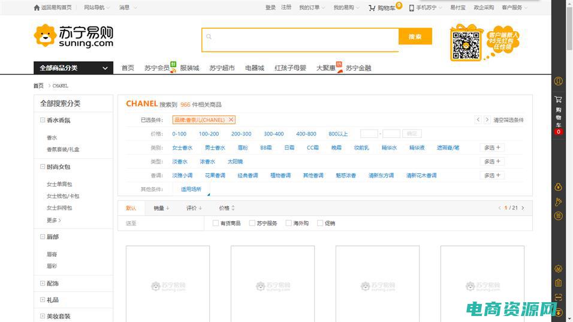Filter by 女士香水 category
Image resolution: width=573 pixels, height=322 pixels.
click(x=182, y=148)
